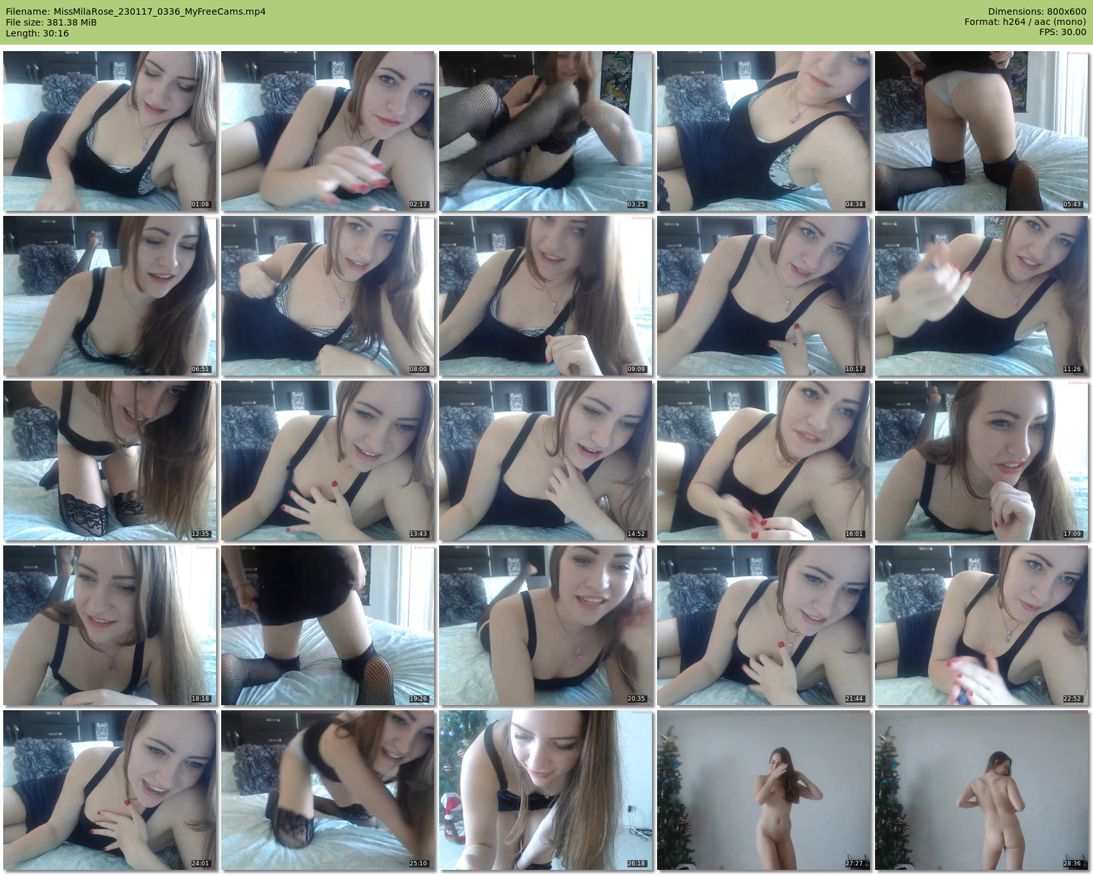The height and width of the screenshot is (875, 1093).
Task: Open the frame labeled 11:26
Action: (x=982, y=296)
